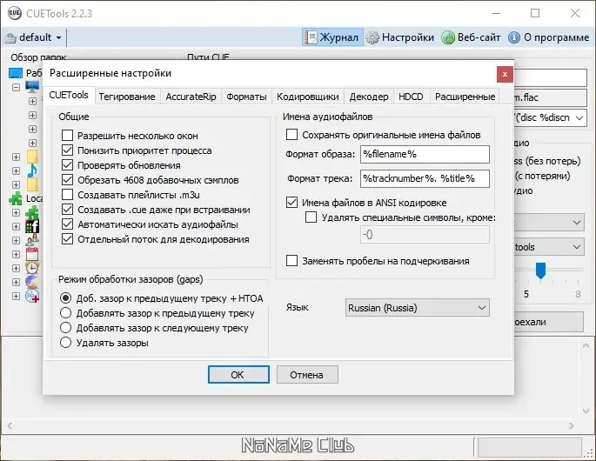Image resolution: width=596 pixels, height=461 pixels.
Task: Click the partly hidden 'оехали' start button
Action: pos(548,322)
